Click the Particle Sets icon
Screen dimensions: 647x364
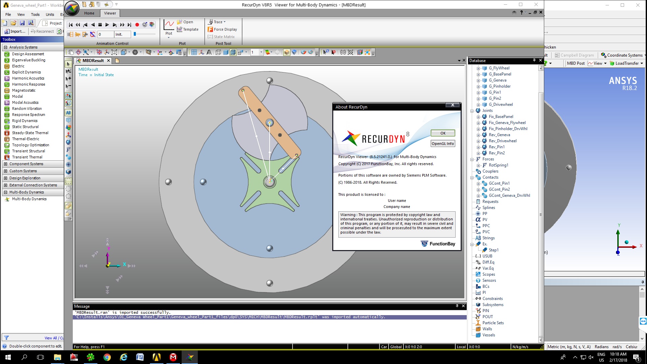(x=478, y=323)
